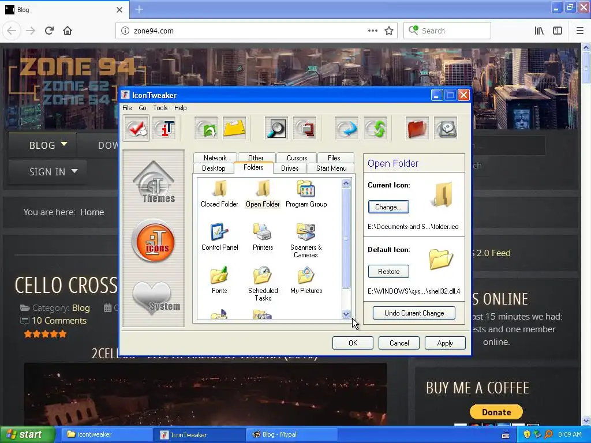This screenshot has height=443, width=591.
Task: Open the File menu in IconTweaker
Action: pyautogui.click(x=127, y=108)
